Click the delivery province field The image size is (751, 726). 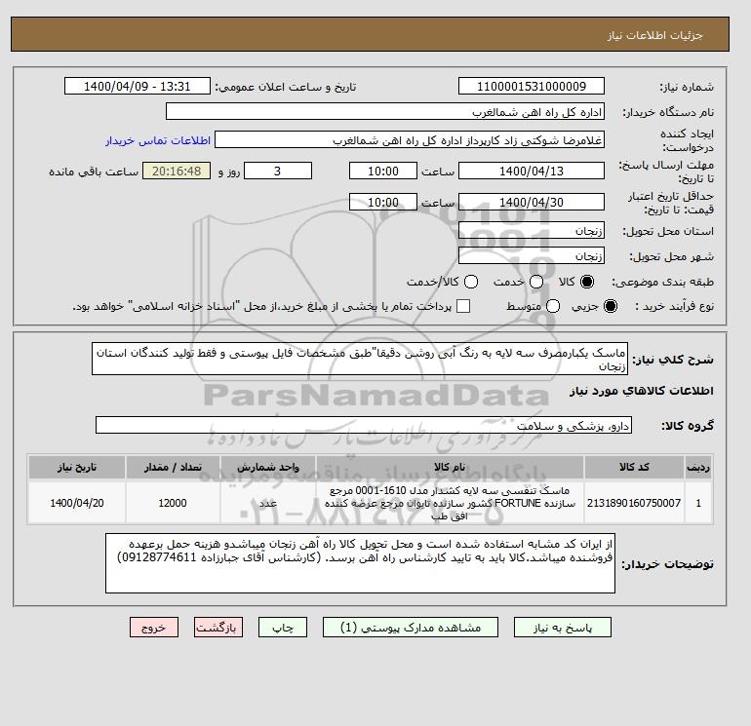tap(532, 231)
